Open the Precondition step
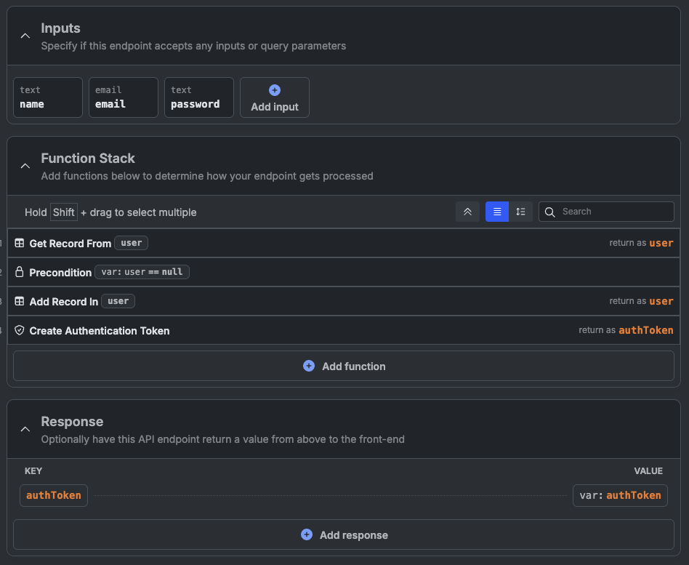The image size is (689, 565). [x=344, y=272]
